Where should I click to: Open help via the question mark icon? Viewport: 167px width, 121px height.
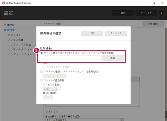[x=161, y=13]
